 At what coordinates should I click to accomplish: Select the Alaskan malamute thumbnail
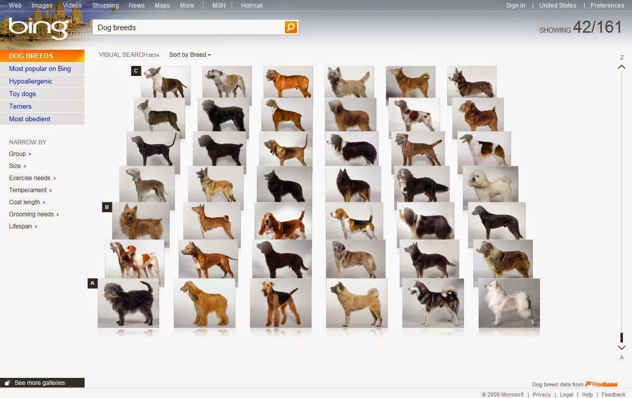pyautogui.click(x=433, y=303)
